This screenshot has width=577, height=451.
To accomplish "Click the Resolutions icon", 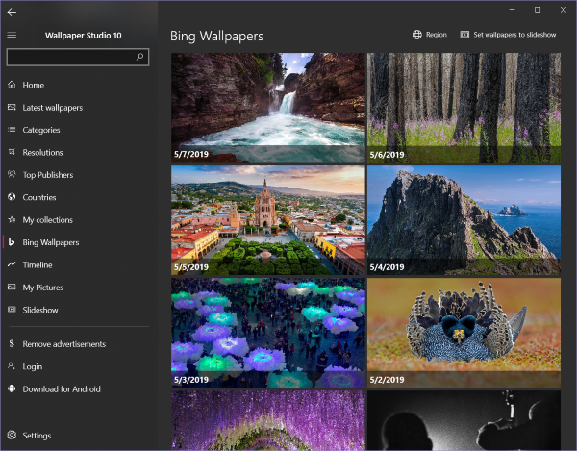I will (x=12, y=152).
